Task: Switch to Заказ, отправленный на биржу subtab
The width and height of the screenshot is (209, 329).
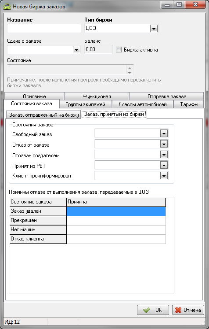Action: point(43,115)
